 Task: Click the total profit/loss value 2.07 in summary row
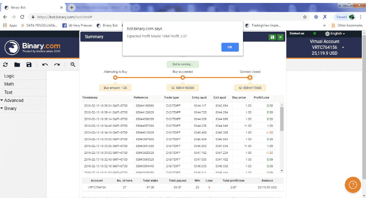pyautogui.click(x=233, y=187)
